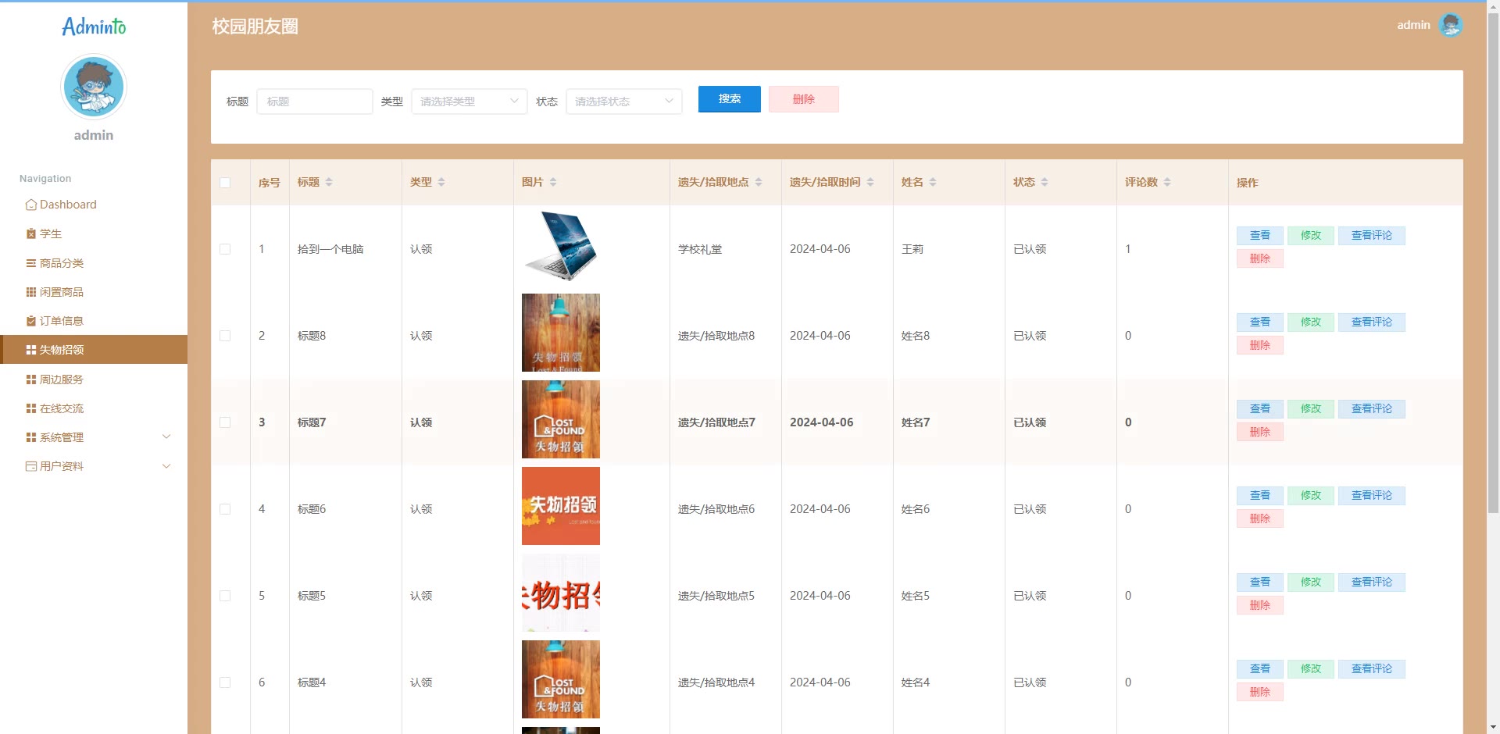This screenshot has width=1500, height=734.
Task: Open 周边服务 in the navigation
Action: [x=62, y=379]
